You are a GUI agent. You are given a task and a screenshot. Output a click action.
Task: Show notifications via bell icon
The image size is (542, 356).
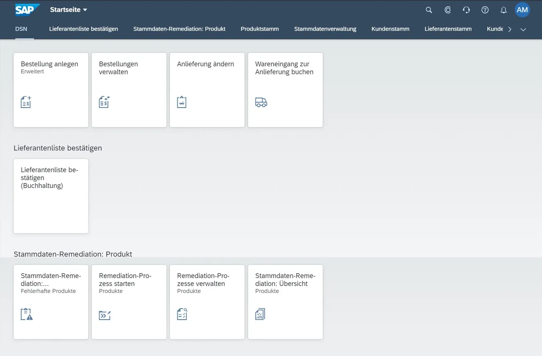click(x=503, y=10)
